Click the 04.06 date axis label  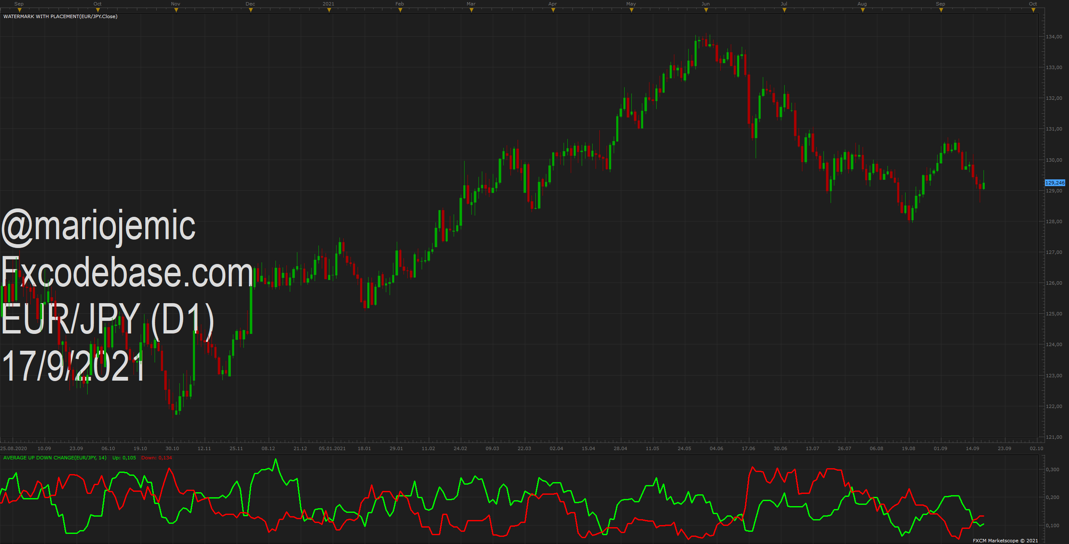tap(716, 448)
